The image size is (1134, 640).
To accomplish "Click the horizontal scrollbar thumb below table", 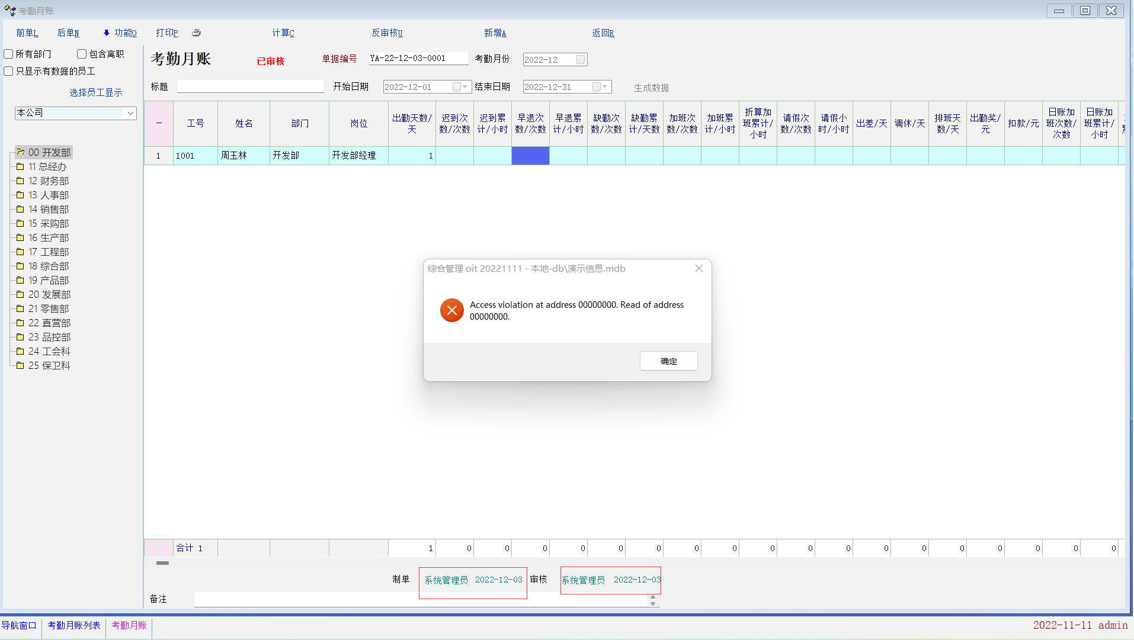I will pos(162,563).
